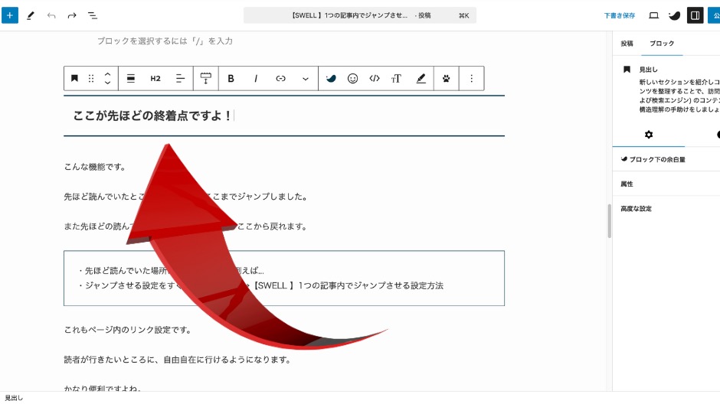Grab the block drag handle
Screen dimensions: 720x404
[x=91, y=78]
